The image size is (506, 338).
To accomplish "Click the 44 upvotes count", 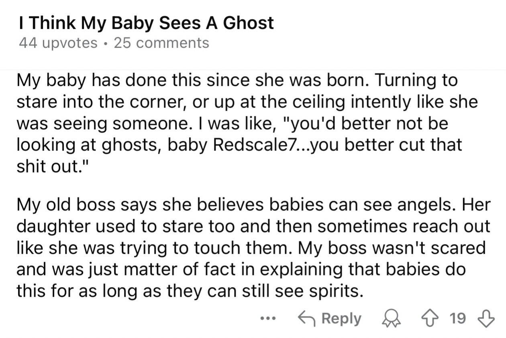I will point(58,43).
